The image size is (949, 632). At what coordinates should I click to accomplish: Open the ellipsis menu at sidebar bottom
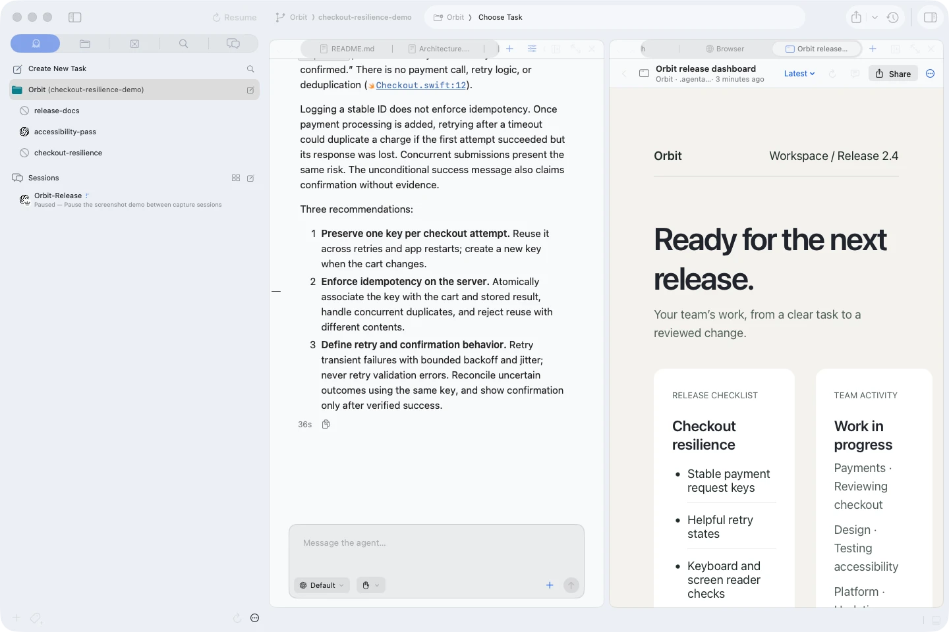tap(255, 618)
